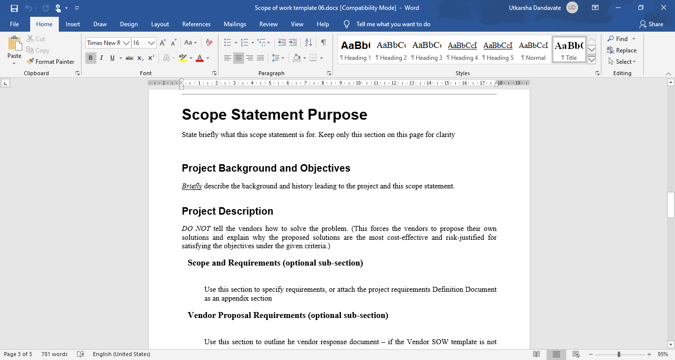Open the font name dropdown
The height and width of the screenshot is (360, 675).
click(x=127, y=43)
